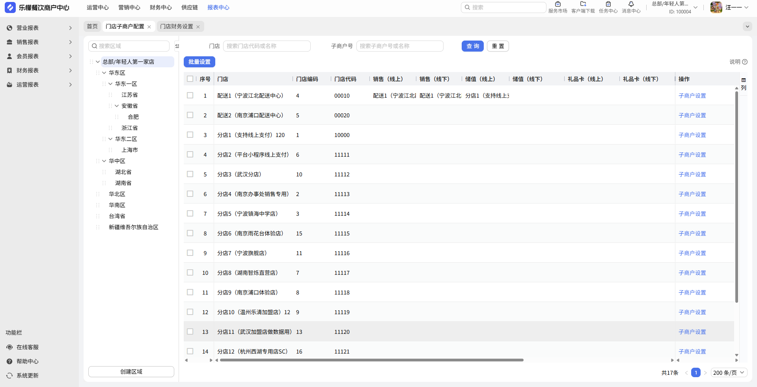Click the 财务报表 sidebar icon

point(9,70)
